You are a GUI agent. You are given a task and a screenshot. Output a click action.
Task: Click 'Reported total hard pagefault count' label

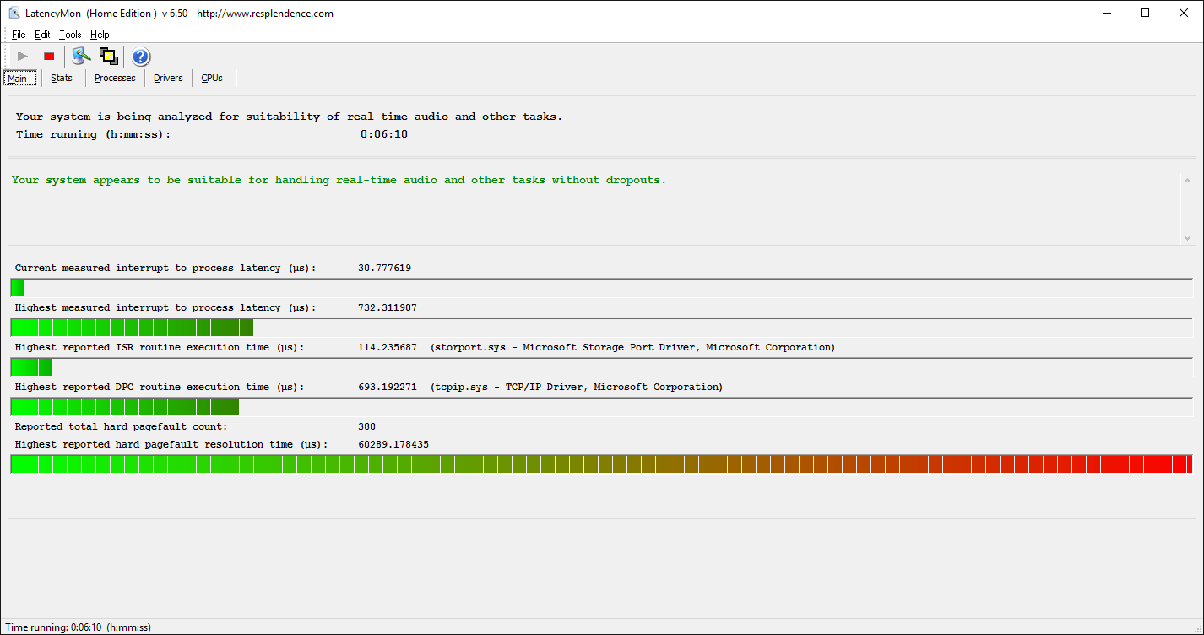(x=122, y=426)
